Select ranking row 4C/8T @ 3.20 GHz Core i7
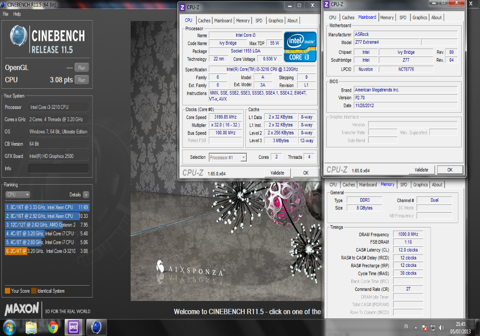Image resolution: width=480 pixels, height=336 pixels. 47,233
